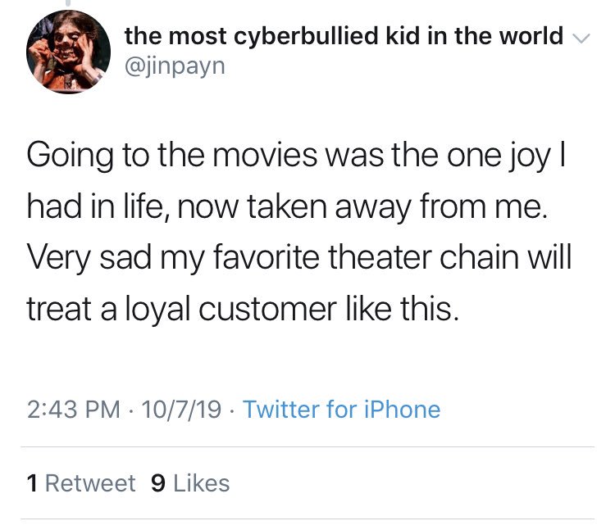The height and width of the screenshot is (530, 615).
Task: Open the tweet options chevron menu
Action: (x=581, y=38)
